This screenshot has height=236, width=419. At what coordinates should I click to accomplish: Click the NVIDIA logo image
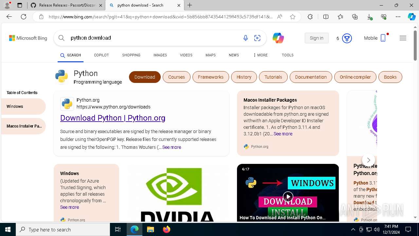(x=178, y=193)
